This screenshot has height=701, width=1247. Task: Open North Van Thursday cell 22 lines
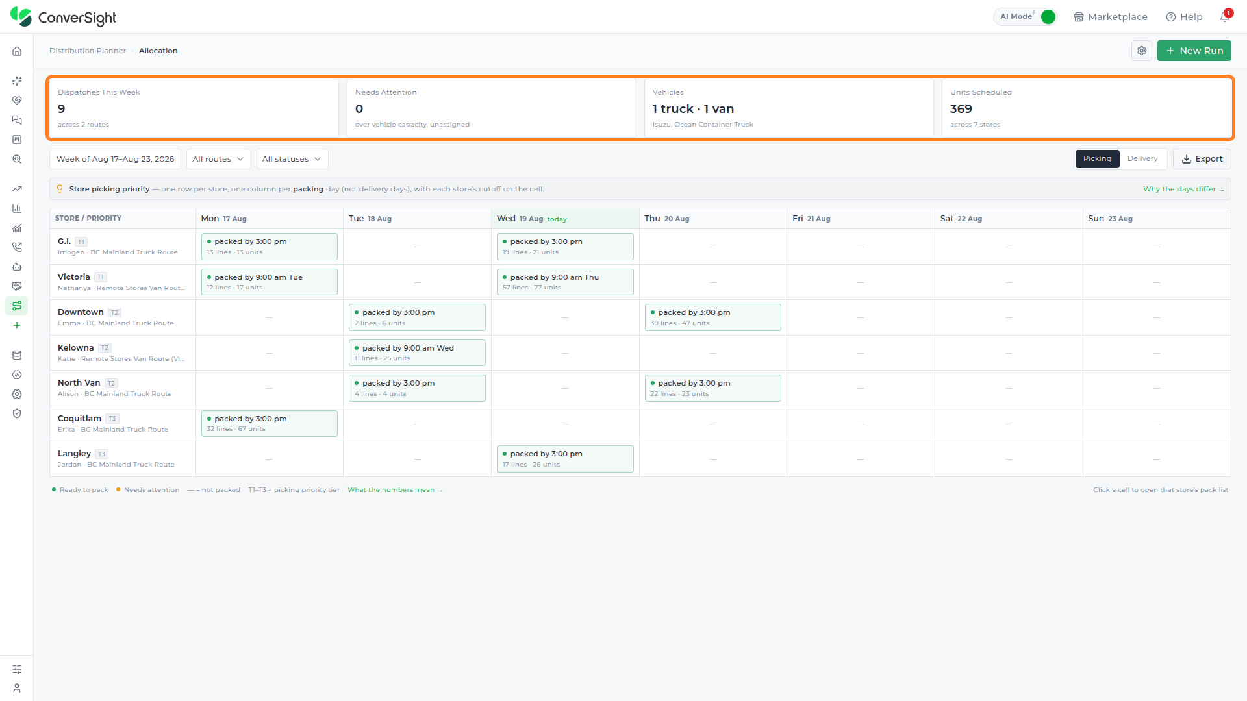point(712,388)
